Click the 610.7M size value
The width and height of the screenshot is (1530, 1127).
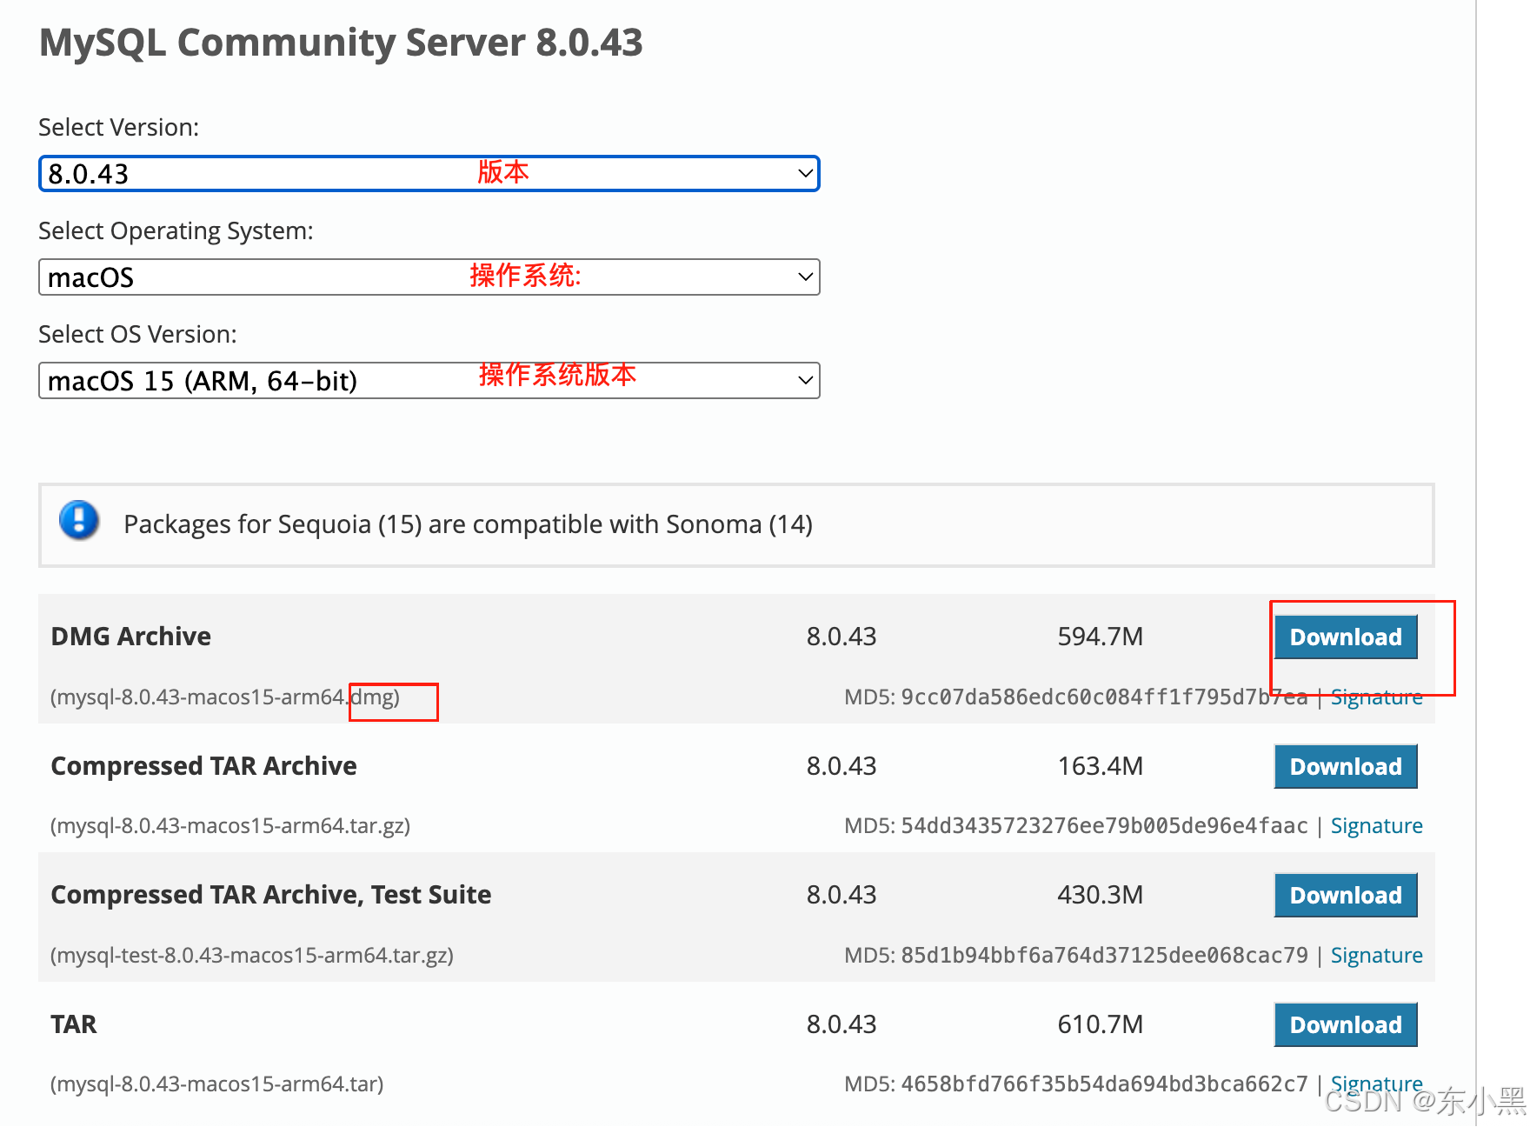pos(1101,1024)
